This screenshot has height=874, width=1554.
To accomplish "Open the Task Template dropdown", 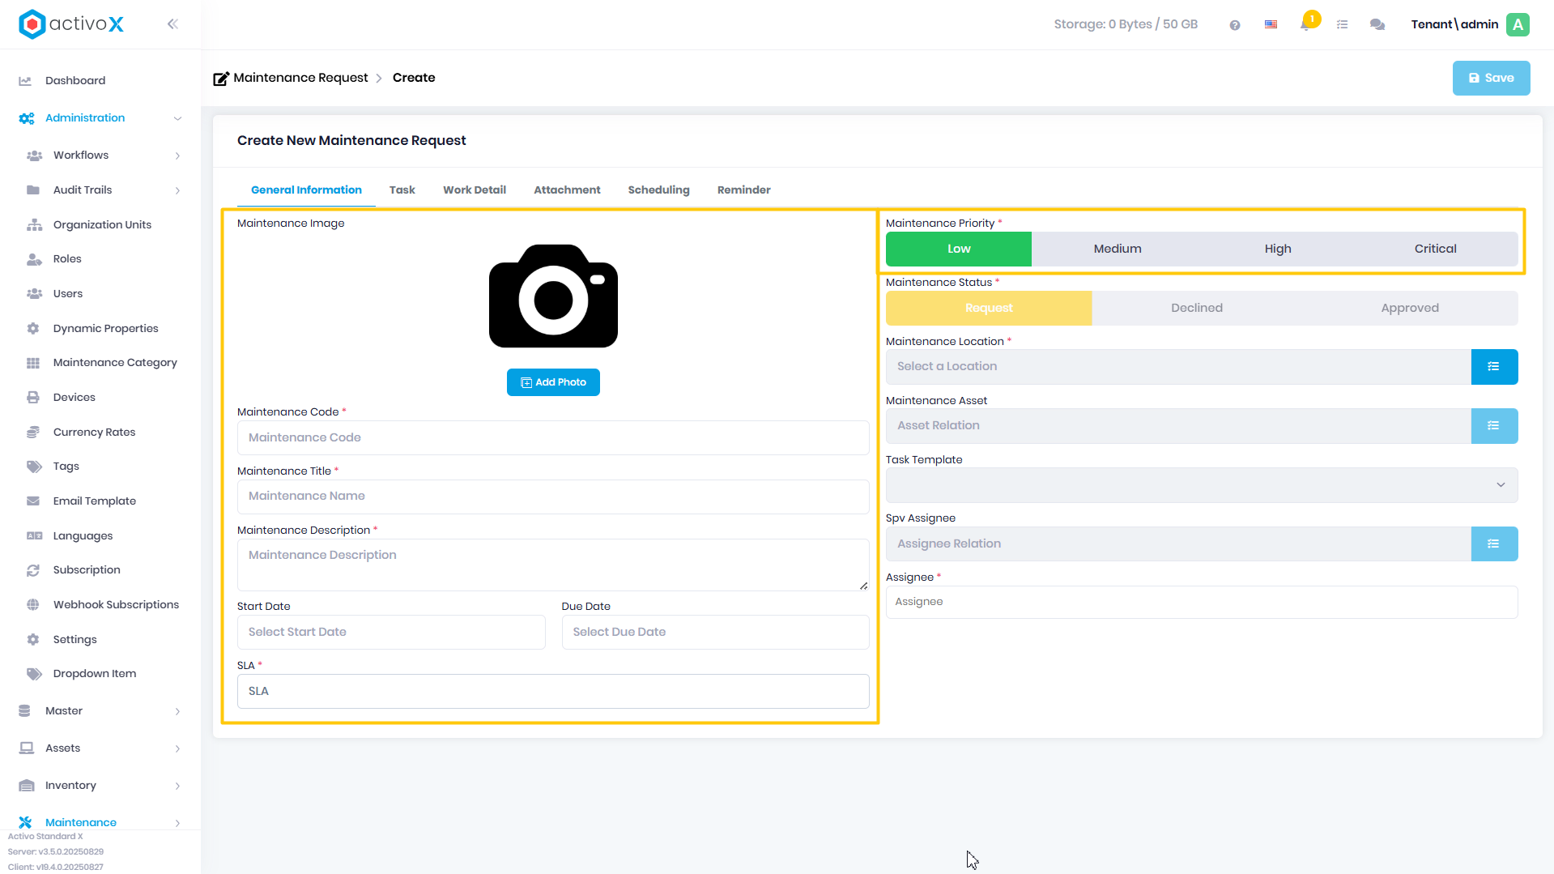I will pyautogui.click(x=1202, y=485).
